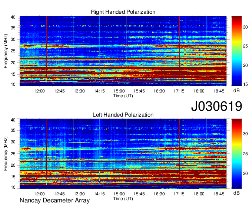The height and width of the screenshot is (205, 252).
Task: Click the 15:45 tick under Right Handed plot
Action: tap(139, 91)
